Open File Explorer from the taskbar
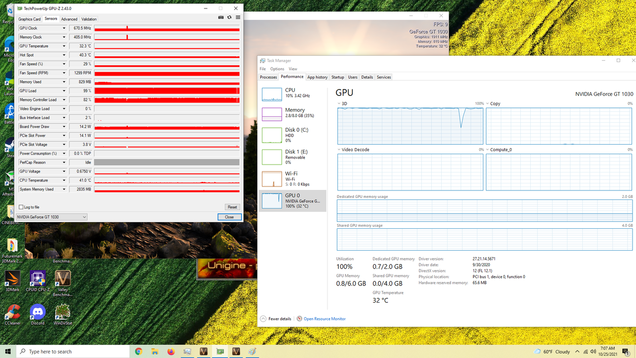The width and height of the screenshot is (636, 358). [155, 352]
